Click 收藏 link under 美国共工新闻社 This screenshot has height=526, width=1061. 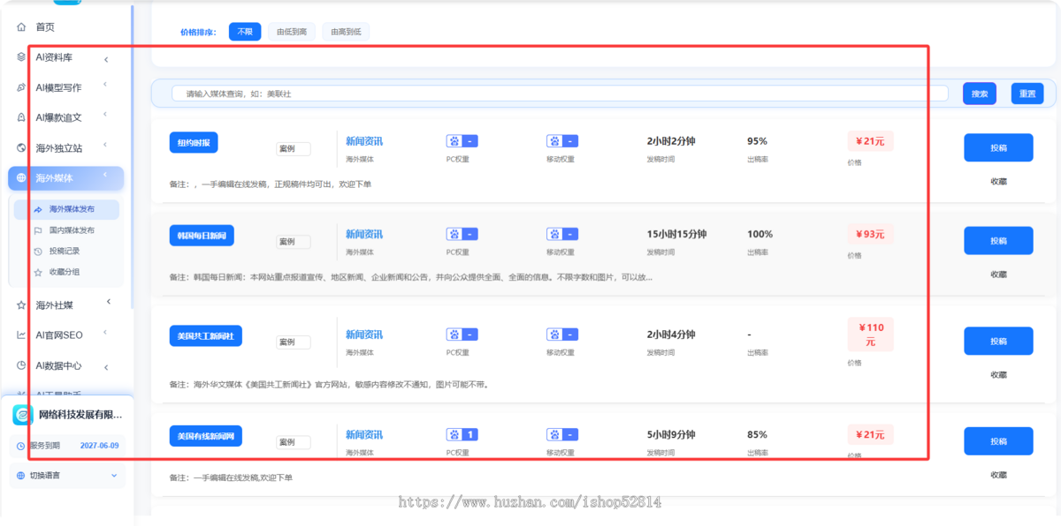click(x=998, y=374)
